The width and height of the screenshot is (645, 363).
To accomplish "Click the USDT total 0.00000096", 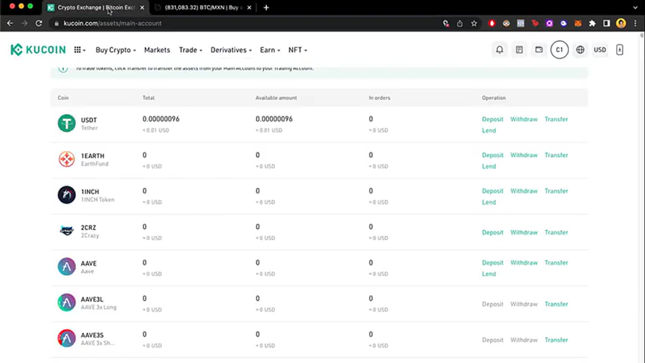I will click(161, 119).
